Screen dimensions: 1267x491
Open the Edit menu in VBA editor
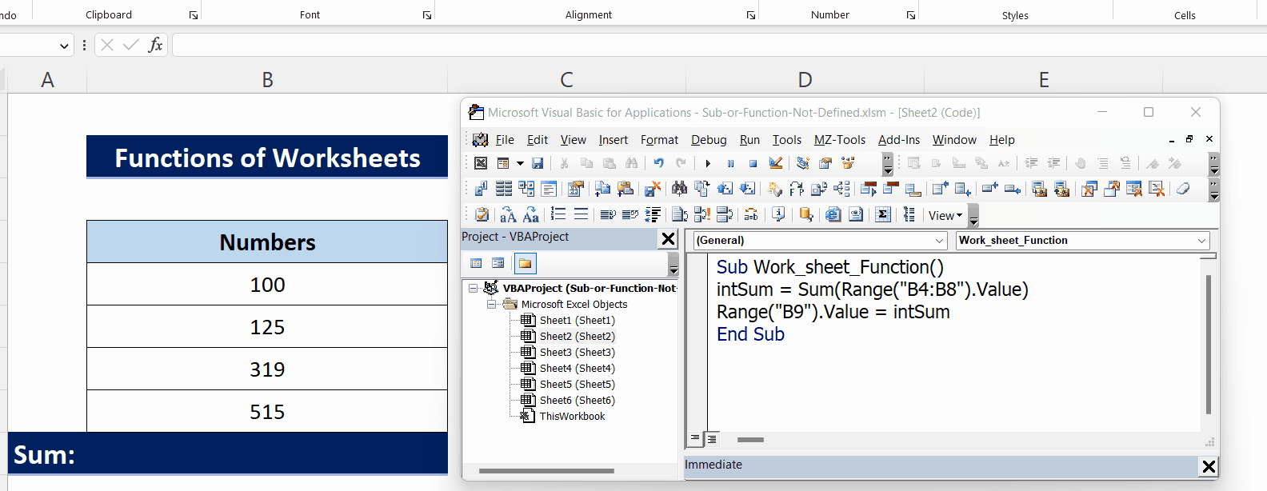(x=538, y=140)
